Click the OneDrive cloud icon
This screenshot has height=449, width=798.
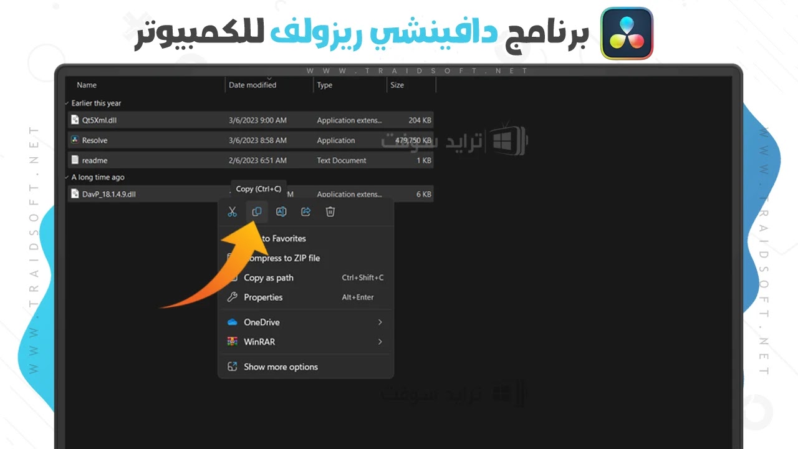232,322
